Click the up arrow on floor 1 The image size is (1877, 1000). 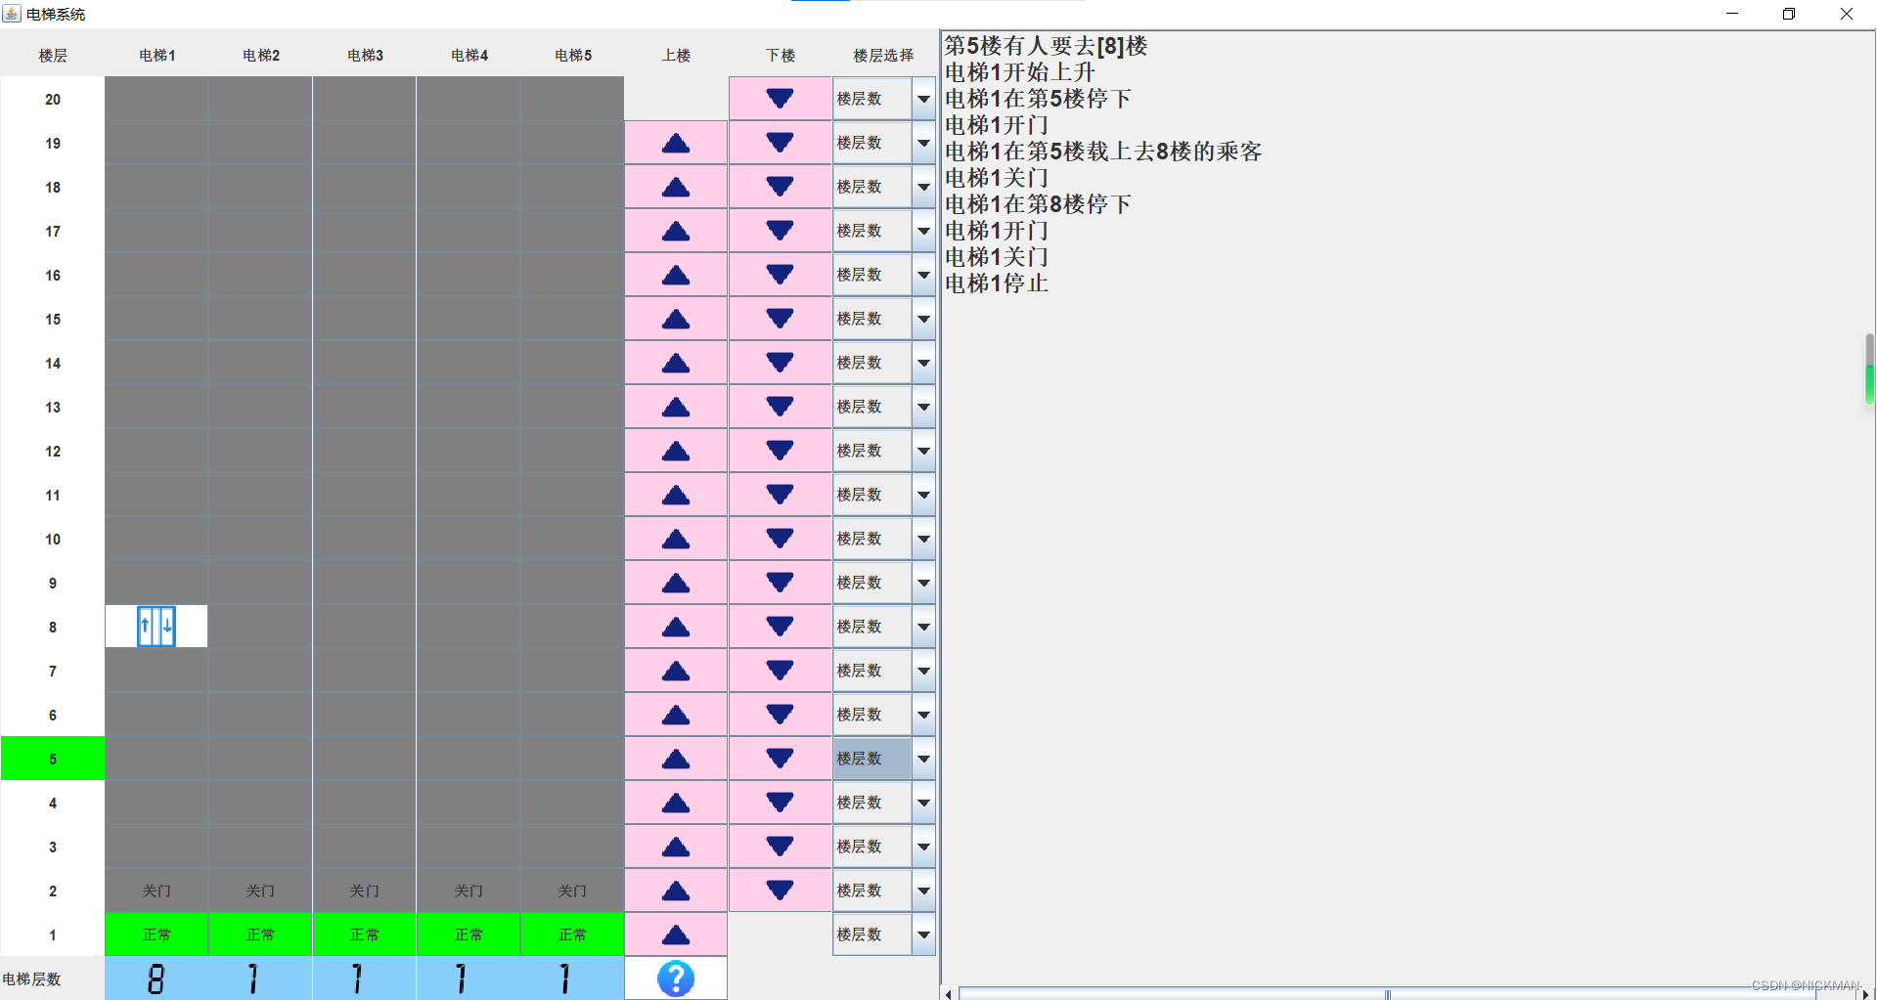tap(676, 935)
